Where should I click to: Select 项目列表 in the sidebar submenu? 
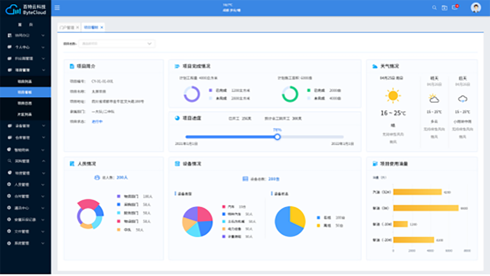25,81
